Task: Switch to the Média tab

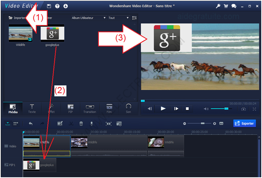Action: coord(13,109)
